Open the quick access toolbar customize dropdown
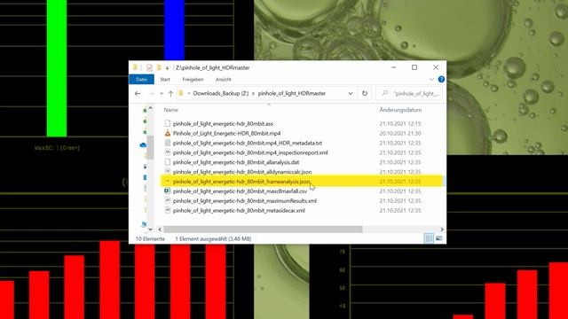This screenshot has height=319, width=568. [167, 68]
